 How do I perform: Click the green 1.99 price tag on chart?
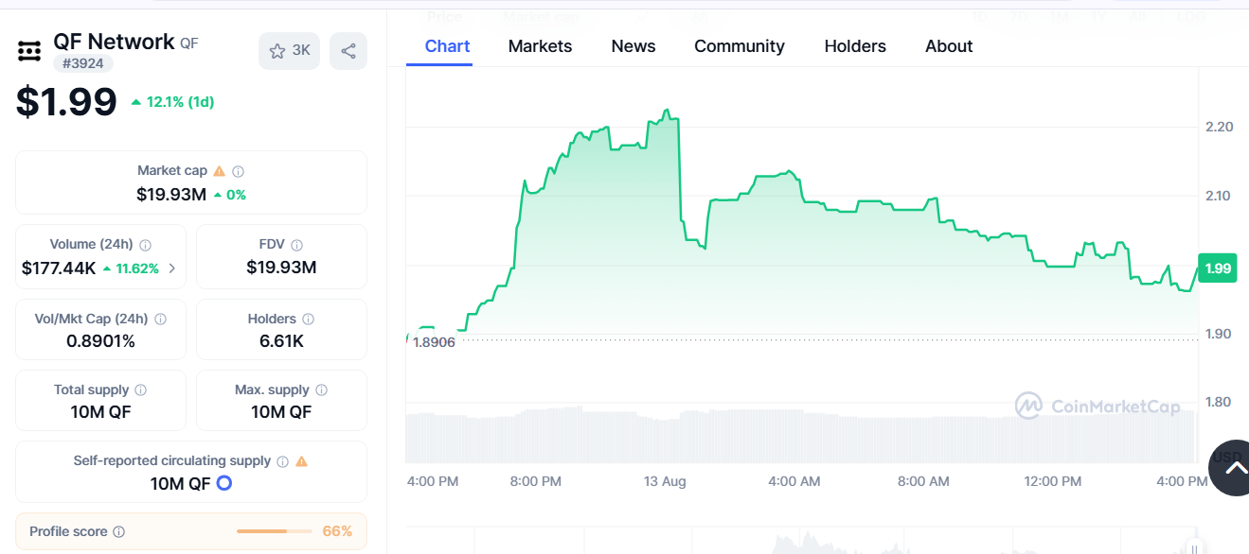1218,268
